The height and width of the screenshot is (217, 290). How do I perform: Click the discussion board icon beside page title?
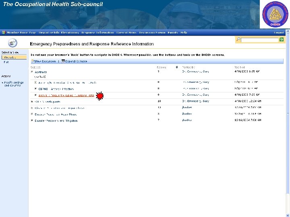click(12, 43)
